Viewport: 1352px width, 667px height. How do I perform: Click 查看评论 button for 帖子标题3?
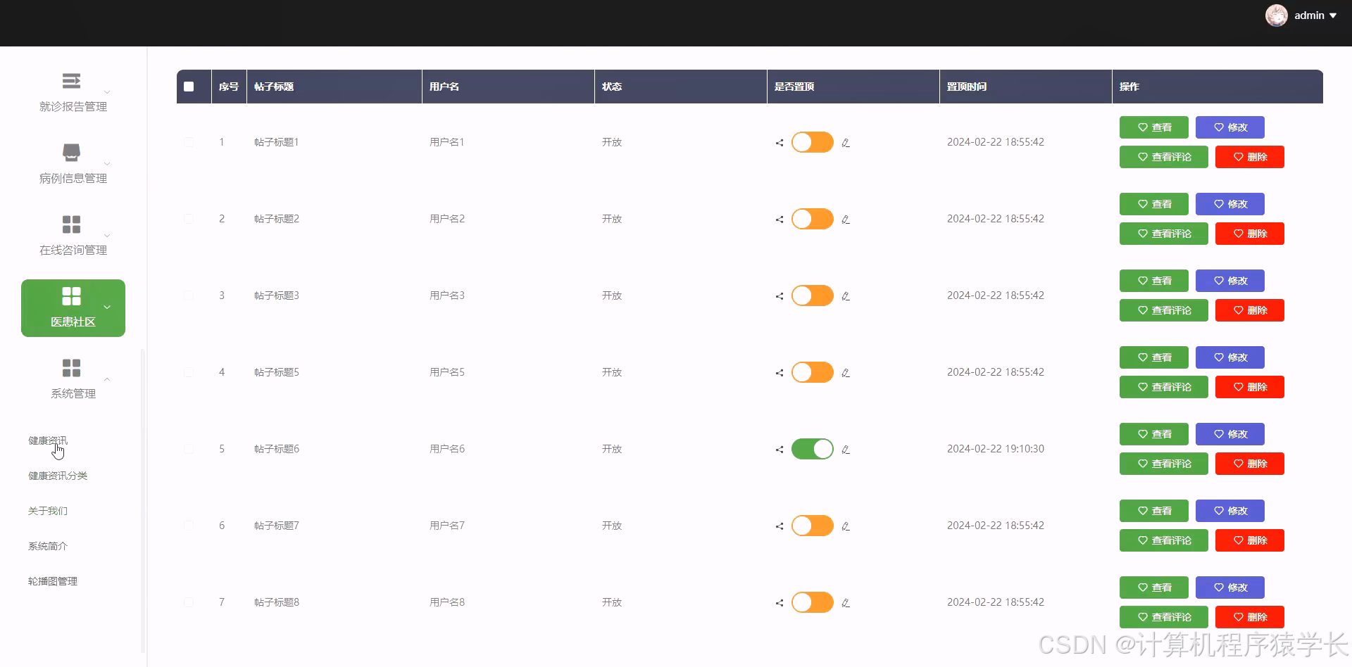(x=1164, y=310)
